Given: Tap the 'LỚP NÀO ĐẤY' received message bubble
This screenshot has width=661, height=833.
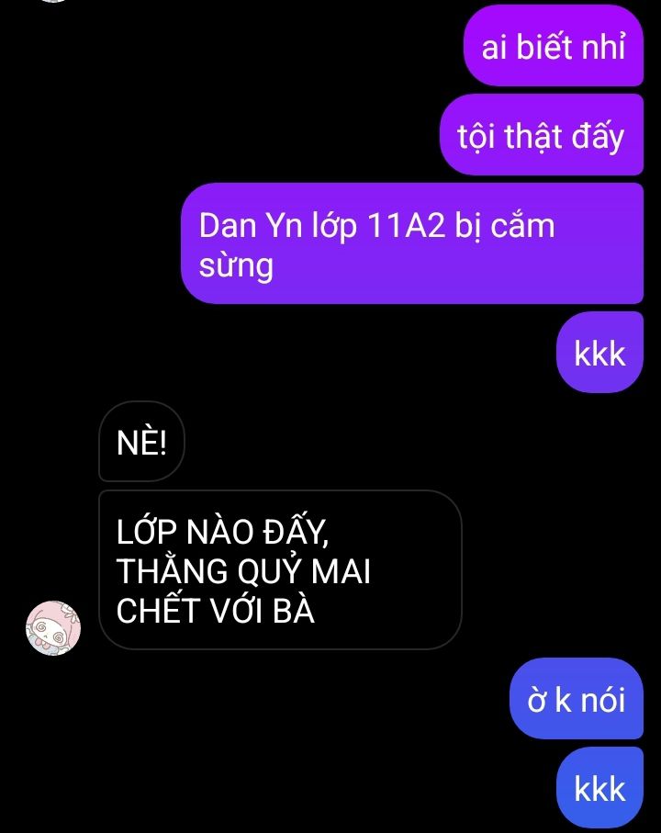Looking at the screenshot, I should click(280, 570).
